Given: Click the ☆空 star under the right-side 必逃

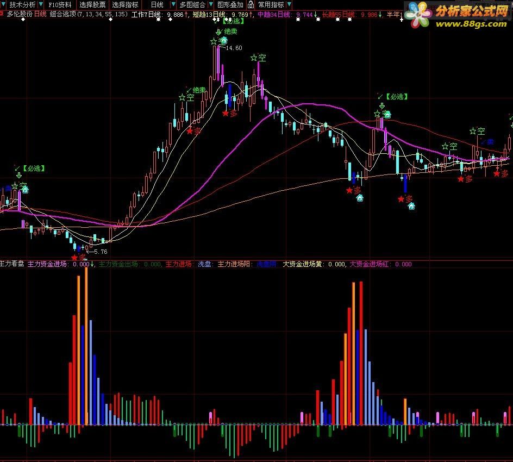Looking at the screenshot, I should point(377,114).
